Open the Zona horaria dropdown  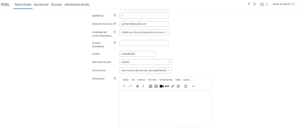pyautogui.click(x=145, y=70)
